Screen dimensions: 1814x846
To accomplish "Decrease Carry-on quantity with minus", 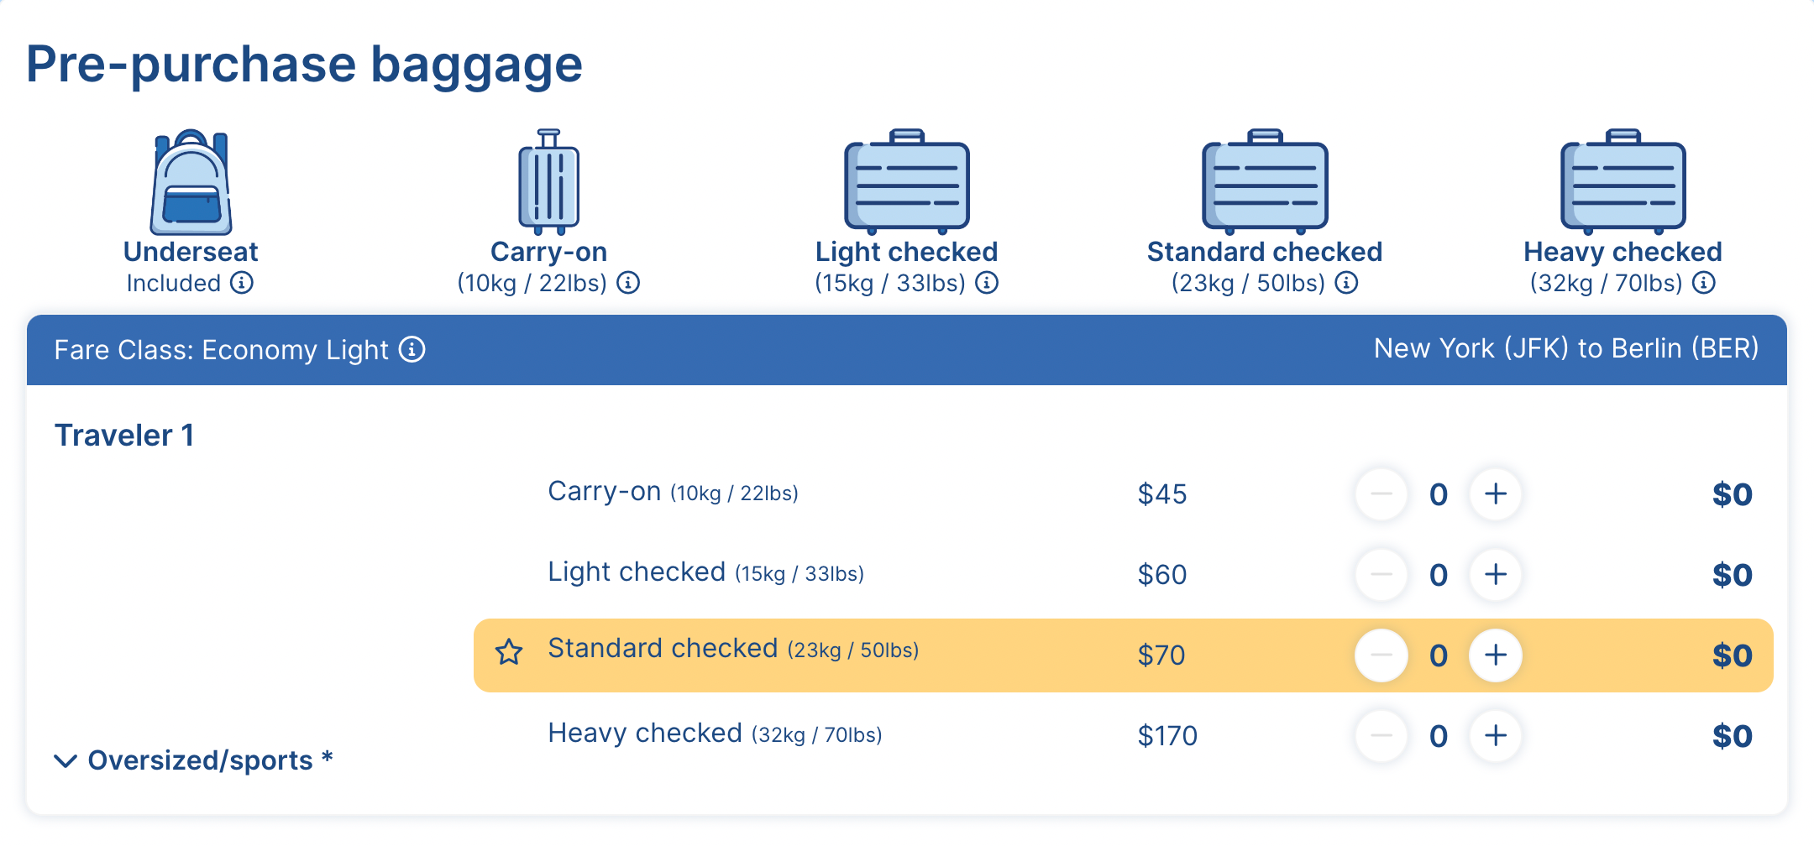I will point(1381,494).
